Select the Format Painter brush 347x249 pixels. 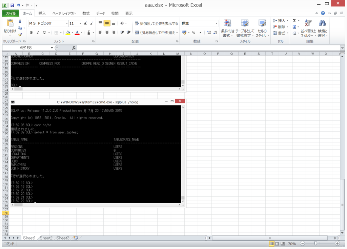pos(20,35)
